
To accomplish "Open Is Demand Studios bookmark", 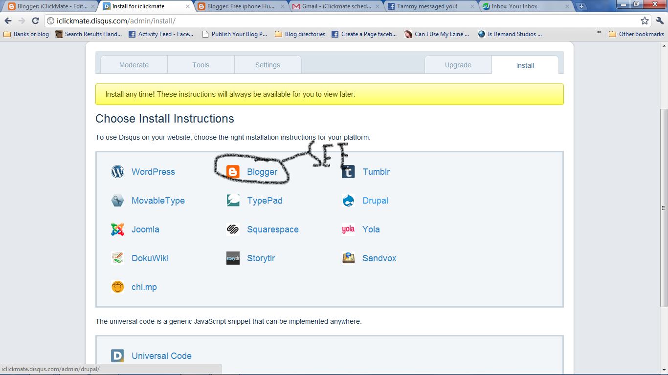I will tap(511, 34).
